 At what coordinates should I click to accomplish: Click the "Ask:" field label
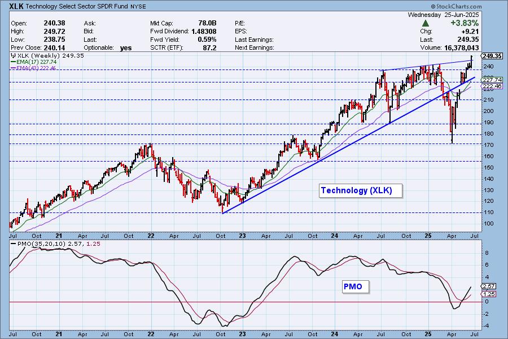(x=89, y=23)
